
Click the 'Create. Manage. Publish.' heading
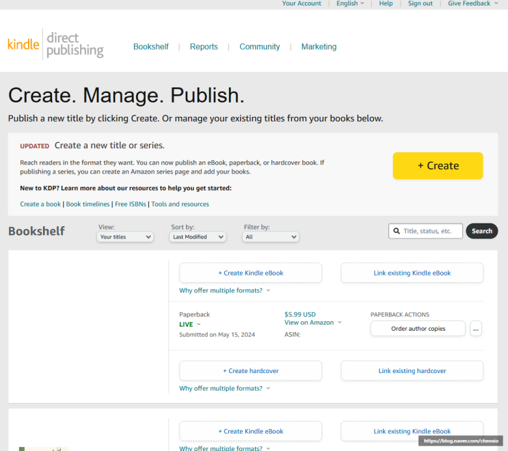point(126,95)
